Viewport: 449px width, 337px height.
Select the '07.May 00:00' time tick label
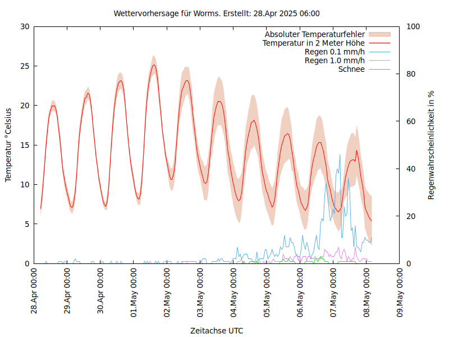[333, 291]
